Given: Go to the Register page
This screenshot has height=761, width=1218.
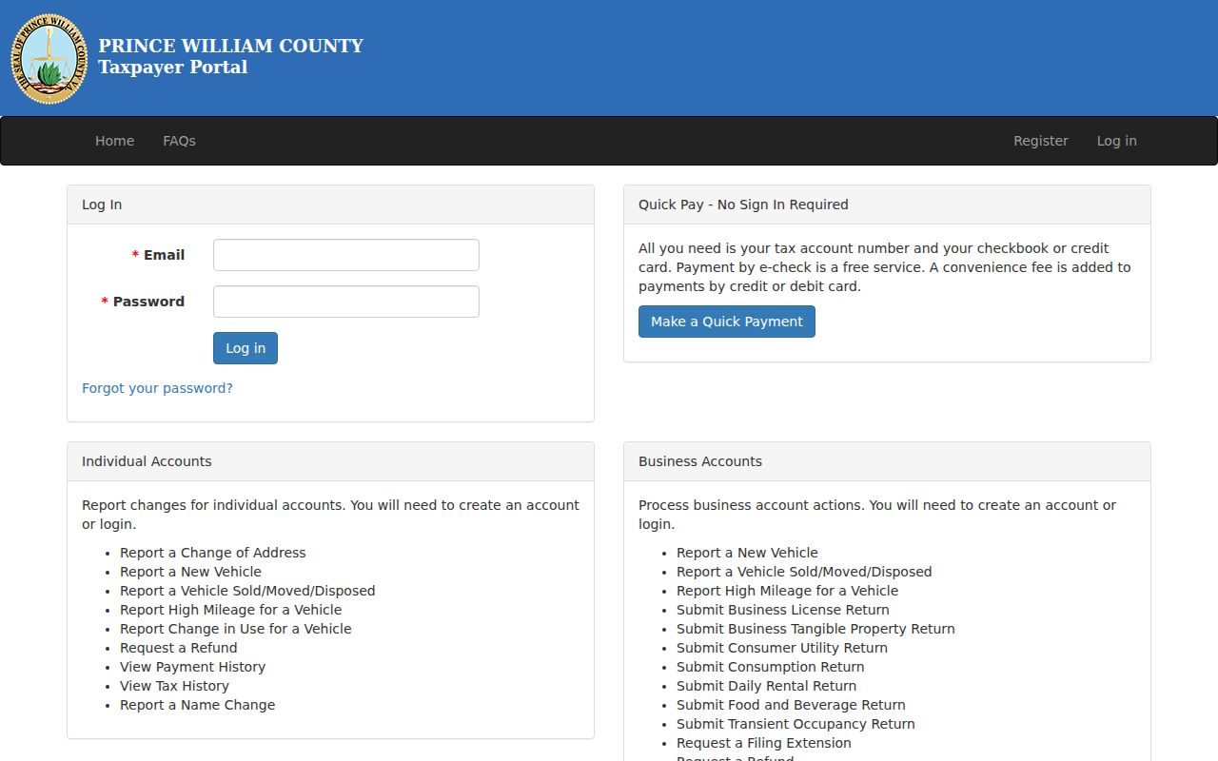Looking at the screenshot, I should (1040, 141).
